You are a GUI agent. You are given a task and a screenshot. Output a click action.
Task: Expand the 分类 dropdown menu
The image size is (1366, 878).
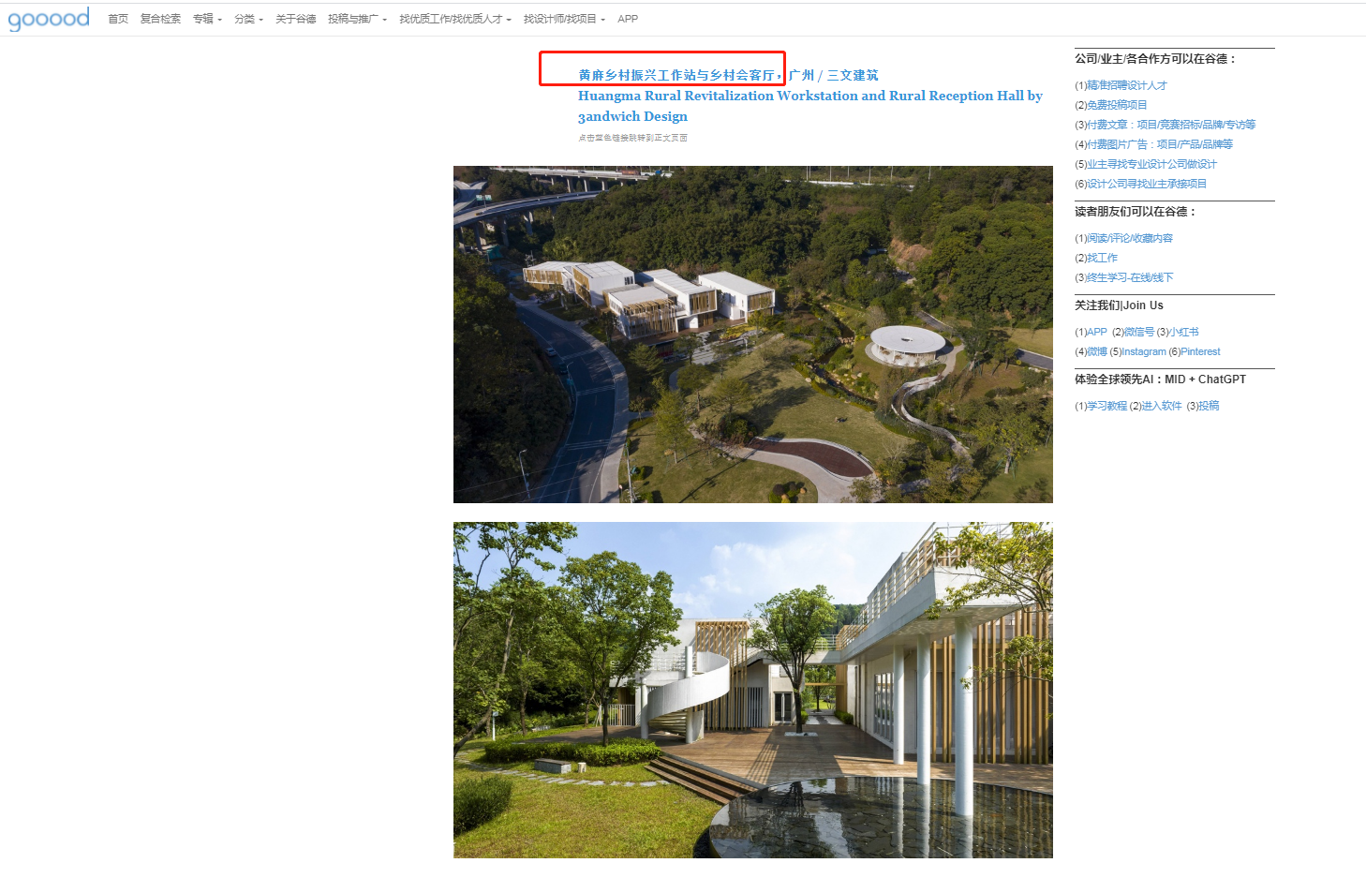[x=248, y=19]
